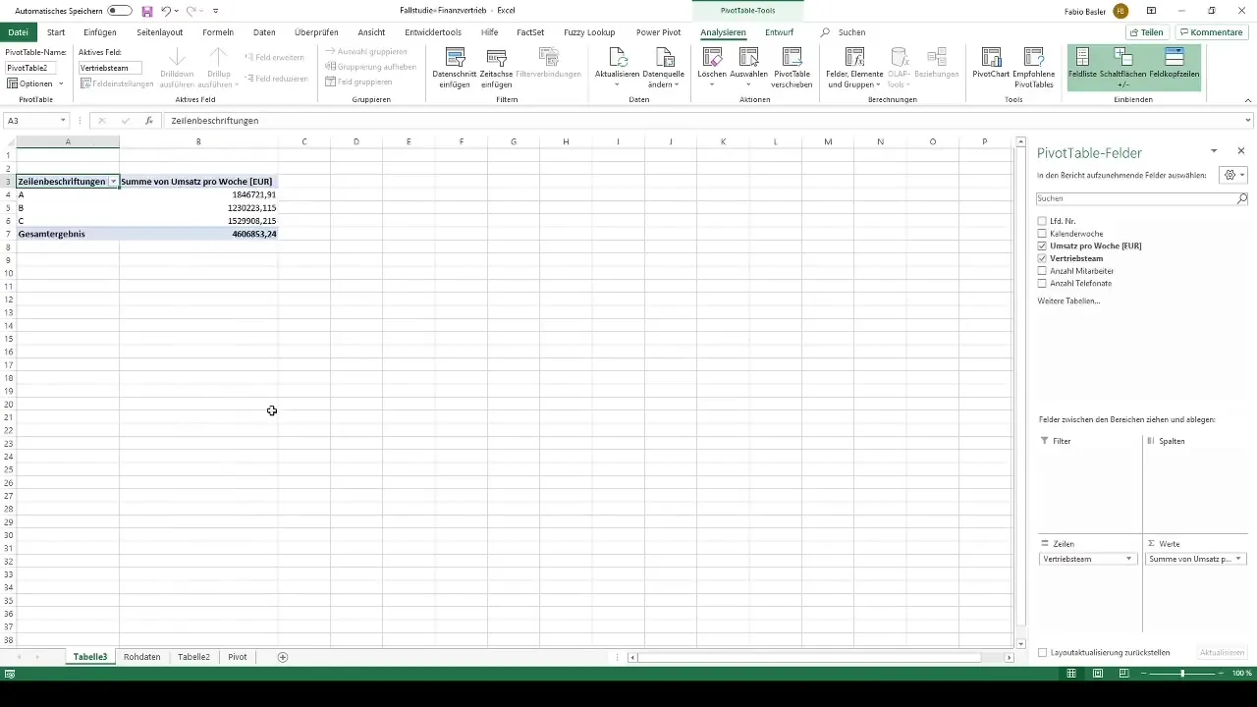Image resolution: width=1257 pixels, height=707 pixels.
Task: Click Zeitachse einfügen icon
Action: click(497, 58)
